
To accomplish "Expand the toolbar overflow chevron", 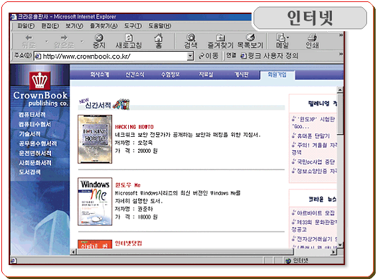I will click(340, 35).
